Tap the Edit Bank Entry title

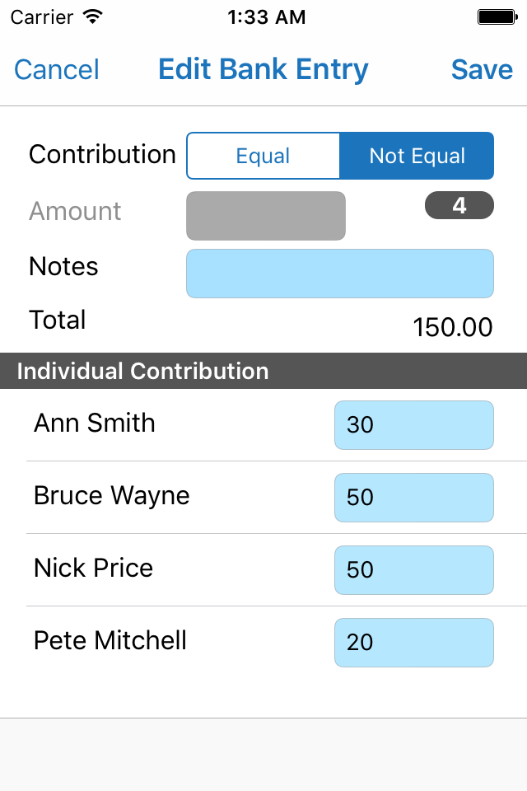(263, 69)
